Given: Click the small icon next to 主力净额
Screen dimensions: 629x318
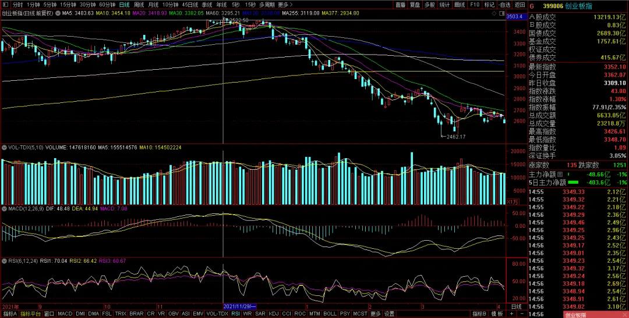Looking at the screenshot, I should point(561,174).
